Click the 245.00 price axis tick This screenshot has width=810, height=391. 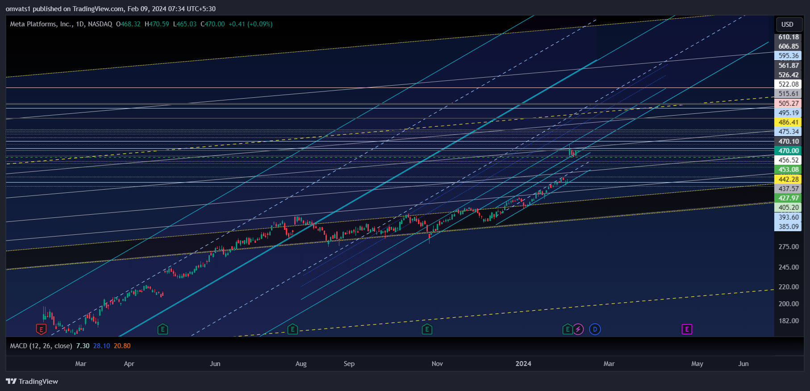click(x=789, y=267)
